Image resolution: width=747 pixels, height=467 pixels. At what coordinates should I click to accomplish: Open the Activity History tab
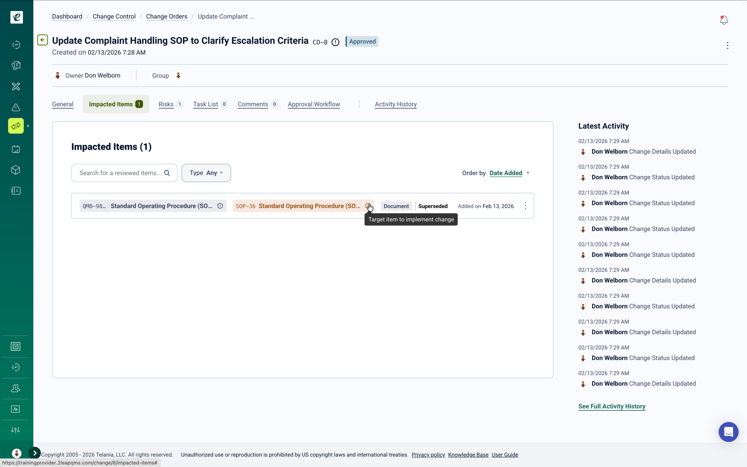point(396,104)
